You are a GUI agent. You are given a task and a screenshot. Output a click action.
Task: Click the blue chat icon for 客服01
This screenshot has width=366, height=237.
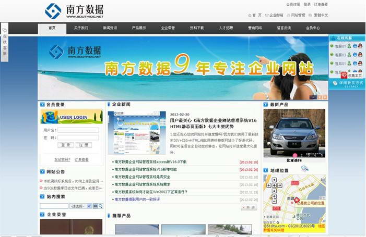pyautogui.click(x=355, y=46)
